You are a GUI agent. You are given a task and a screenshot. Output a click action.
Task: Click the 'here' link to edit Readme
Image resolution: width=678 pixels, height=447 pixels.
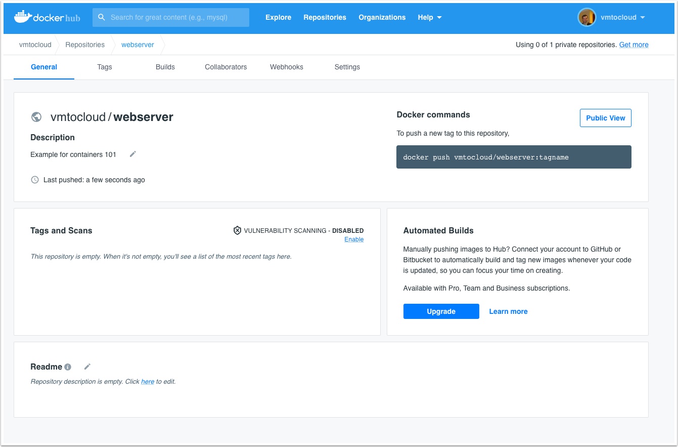[148, 382]
